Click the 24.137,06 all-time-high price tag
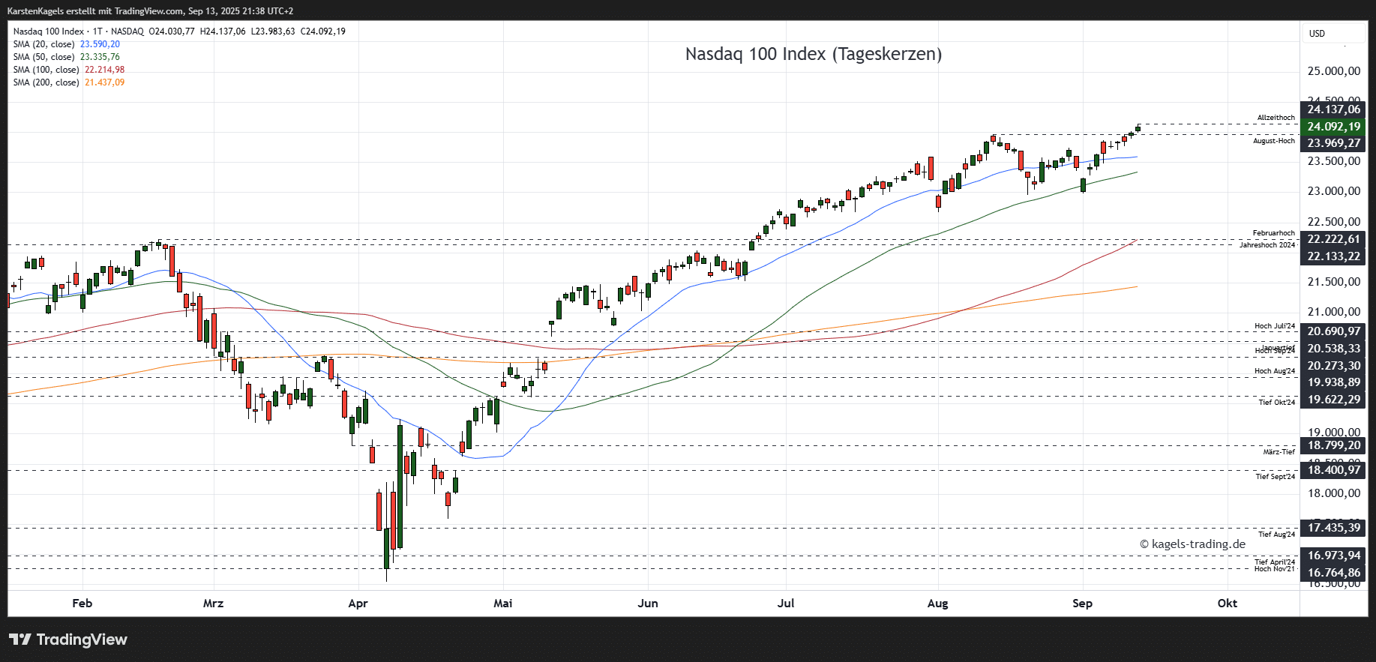 [1333, 109]
